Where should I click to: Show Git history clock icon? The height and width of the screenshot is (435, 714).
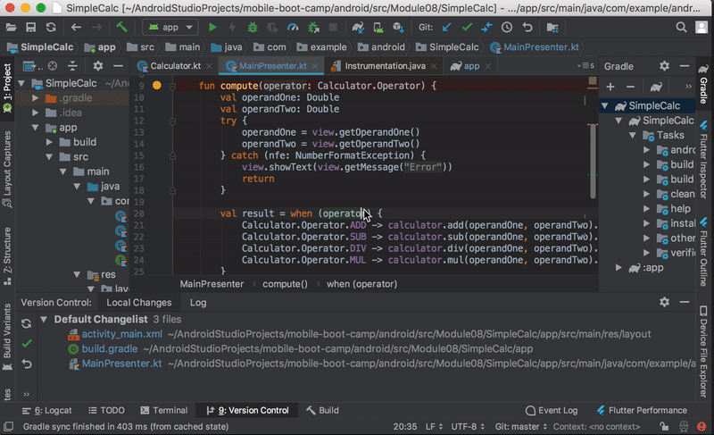[x=507, y=28]
